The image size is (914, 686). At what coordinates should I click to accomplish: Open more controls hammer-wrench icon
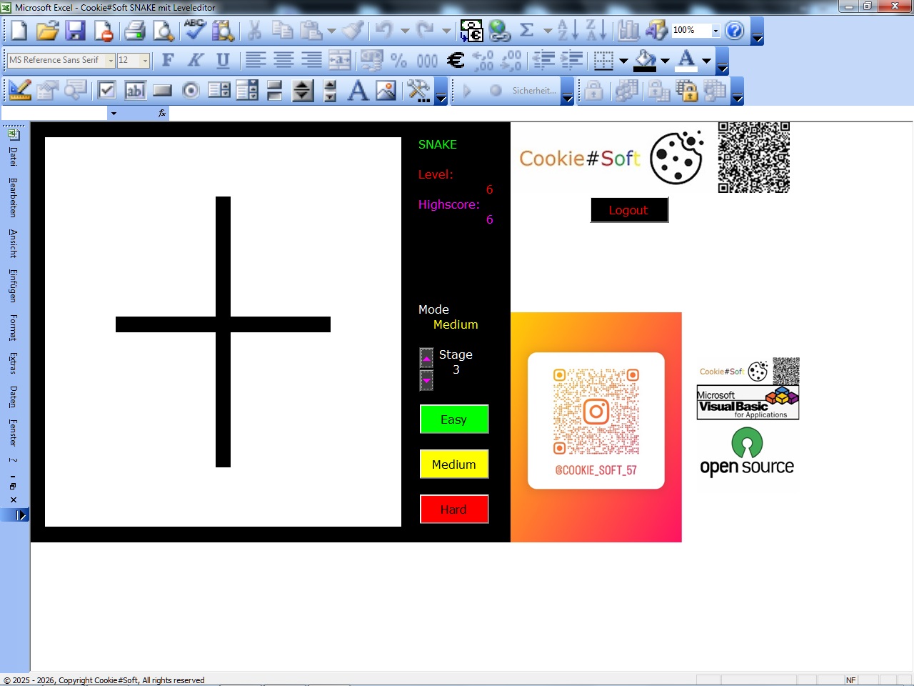click(418, 91)
